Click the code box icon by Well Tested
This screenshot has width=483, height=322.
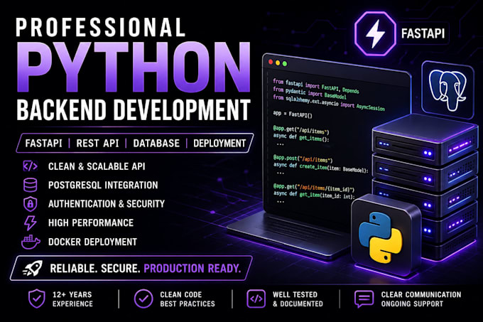[x=256, y=299]
